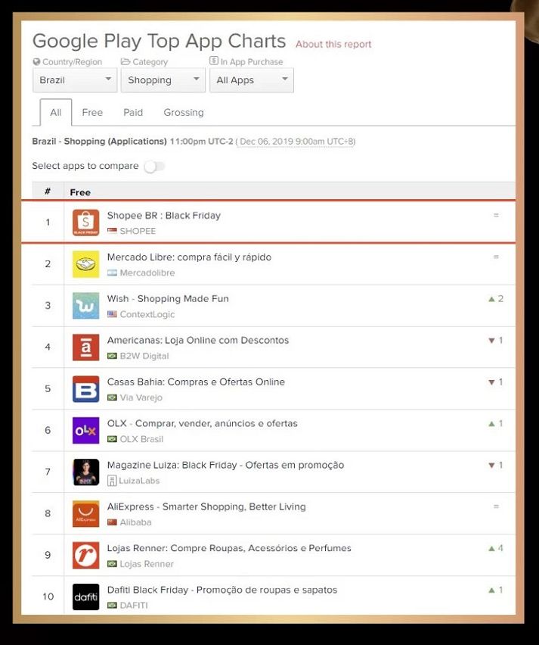Open Mercado Libre: compra fácil y rápido title
This screenshot has height=645, width=539.
[190, 257]
